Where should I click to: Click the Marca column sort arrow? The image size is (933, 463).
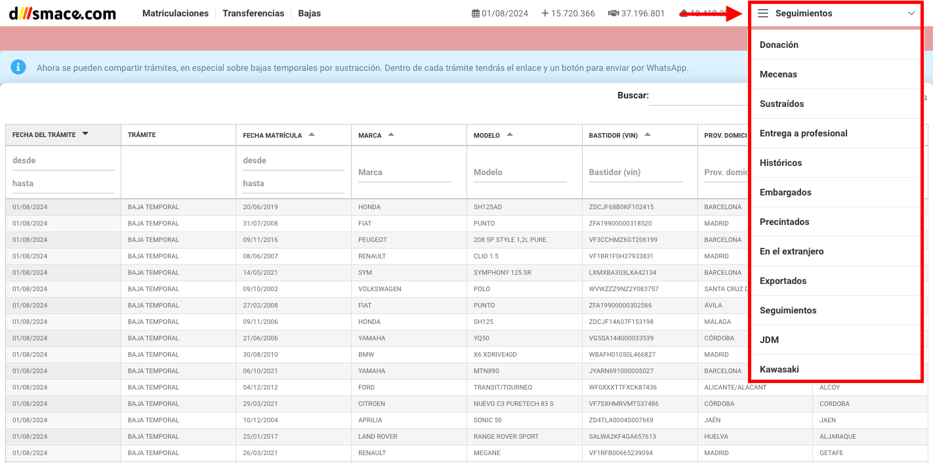[x=391, y=134]
